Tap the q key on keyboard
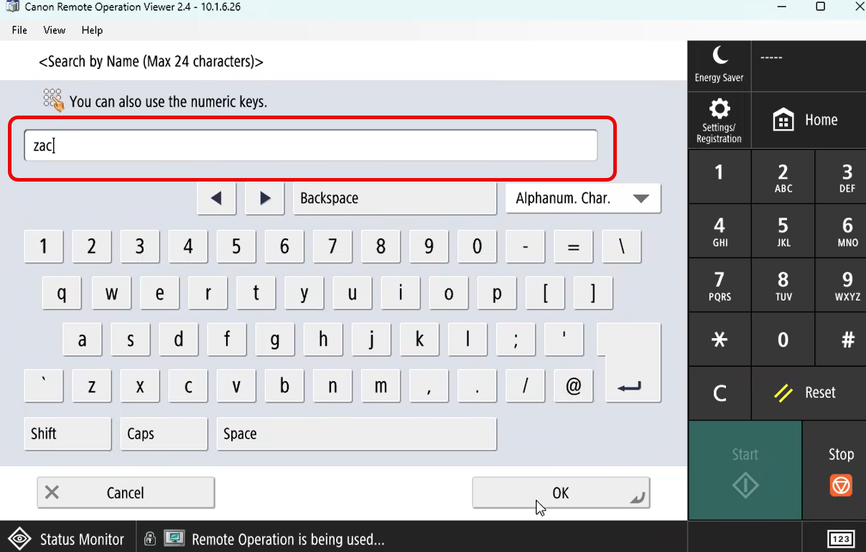This screenshot has width=866, height=552. tap(62, 293)
